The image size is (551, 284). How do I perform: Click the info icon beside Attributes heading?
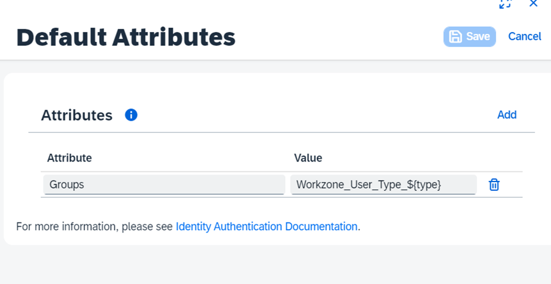(131, 115)
